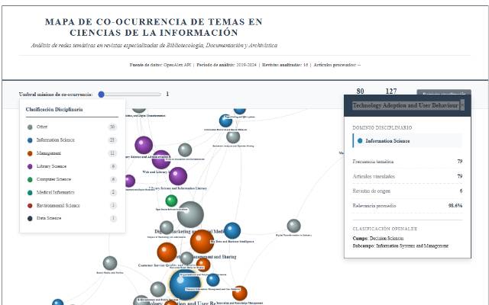Toggle the Library Science legend category

coord(70,166)
